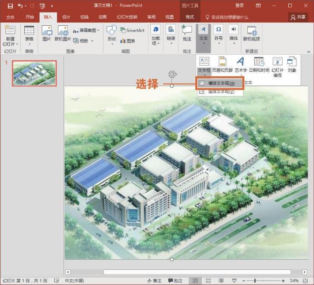Screen dimensions: 314x285
Task: Undo the last action
Action: (20, 6)
